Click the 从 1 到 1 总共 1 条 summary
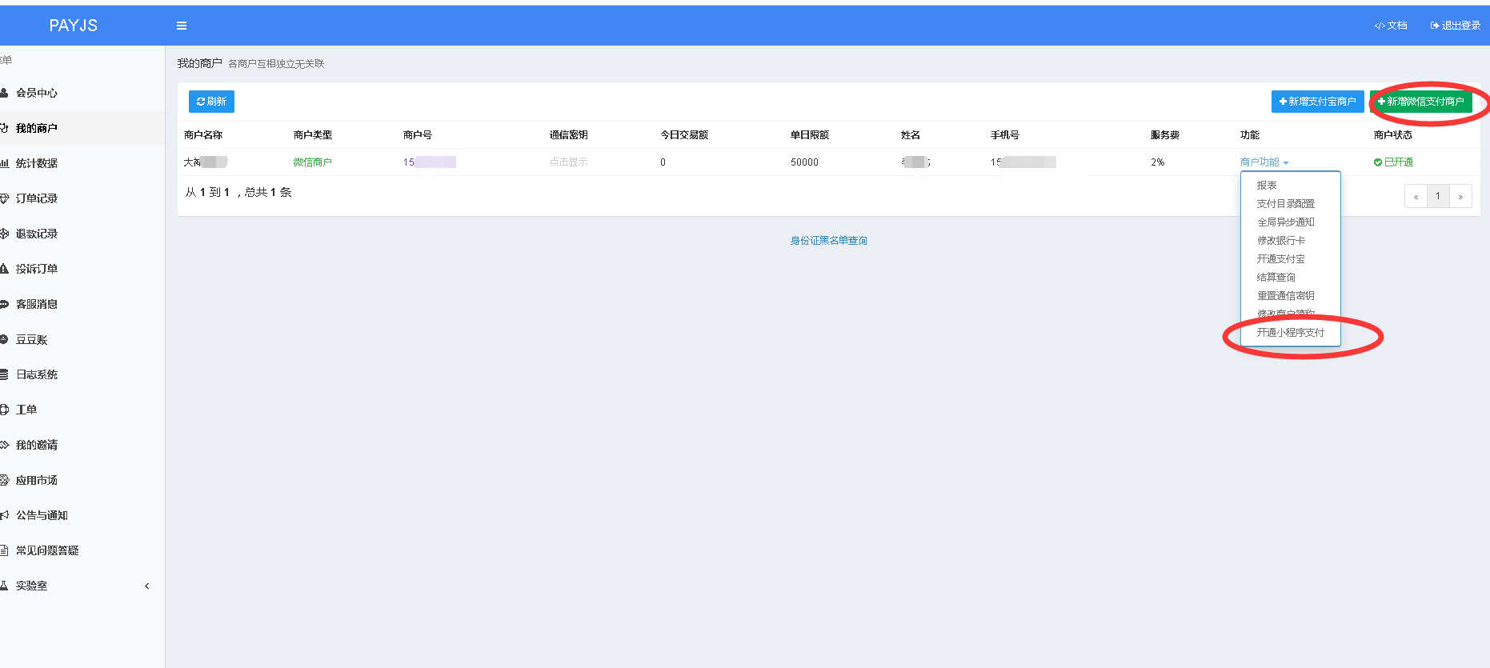This screenshot has width=1490, height=668. (x=238, y=193)
